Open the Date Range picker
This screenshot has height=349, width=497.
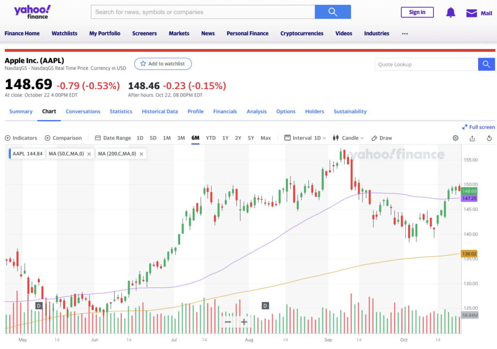tap(113, 138)
